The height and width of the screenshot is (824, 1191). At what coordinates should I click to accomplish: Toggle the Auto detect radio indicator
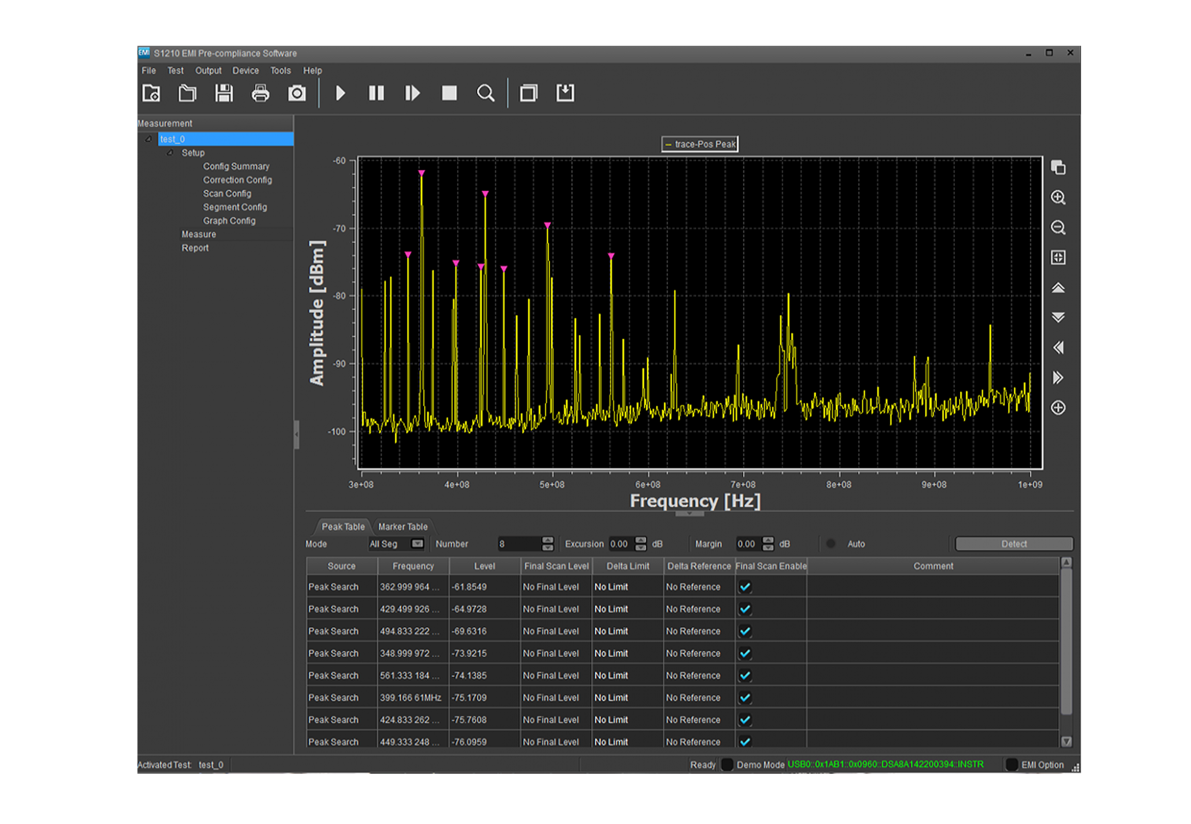coord(830,544)
